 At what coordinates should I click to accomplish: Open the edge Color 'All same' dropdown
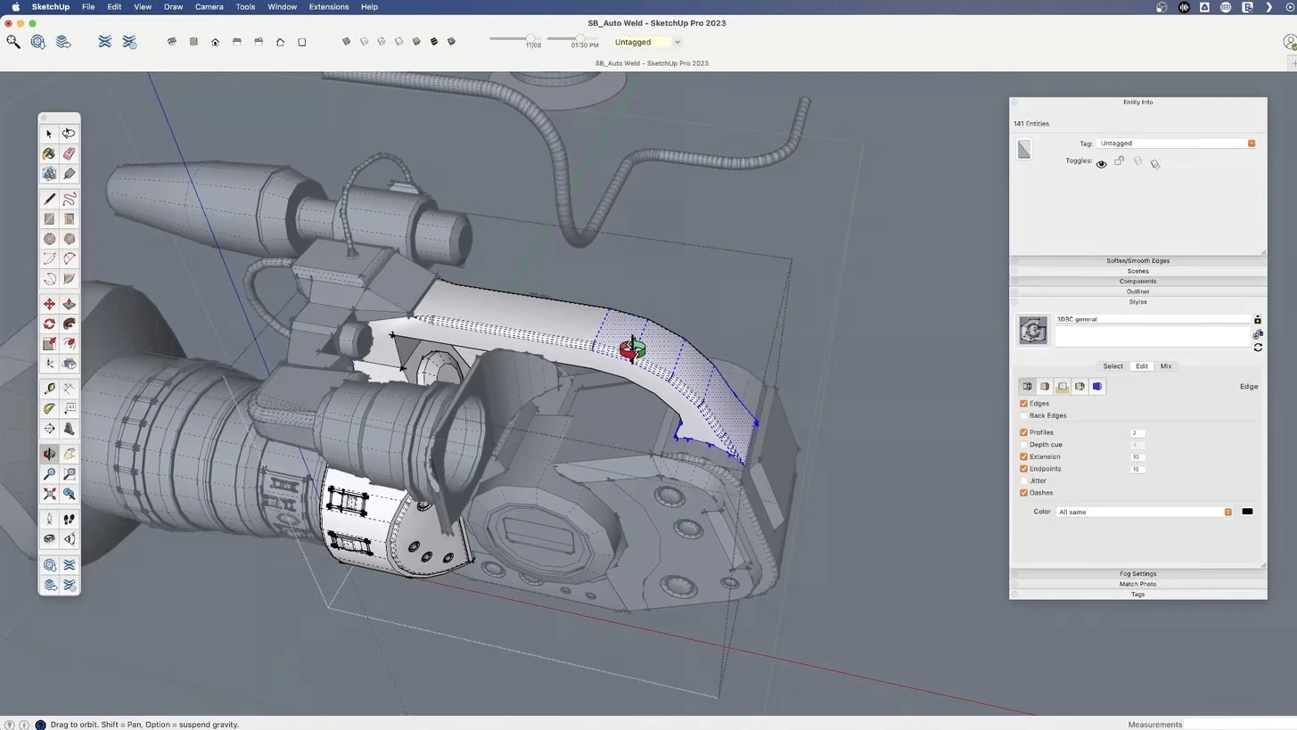click(1144, 513)
